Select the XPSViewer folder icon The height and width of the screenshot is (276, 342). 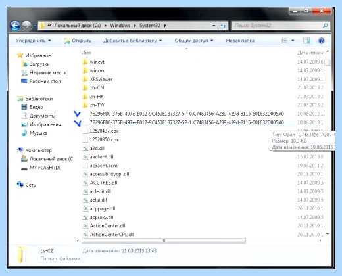85,79
